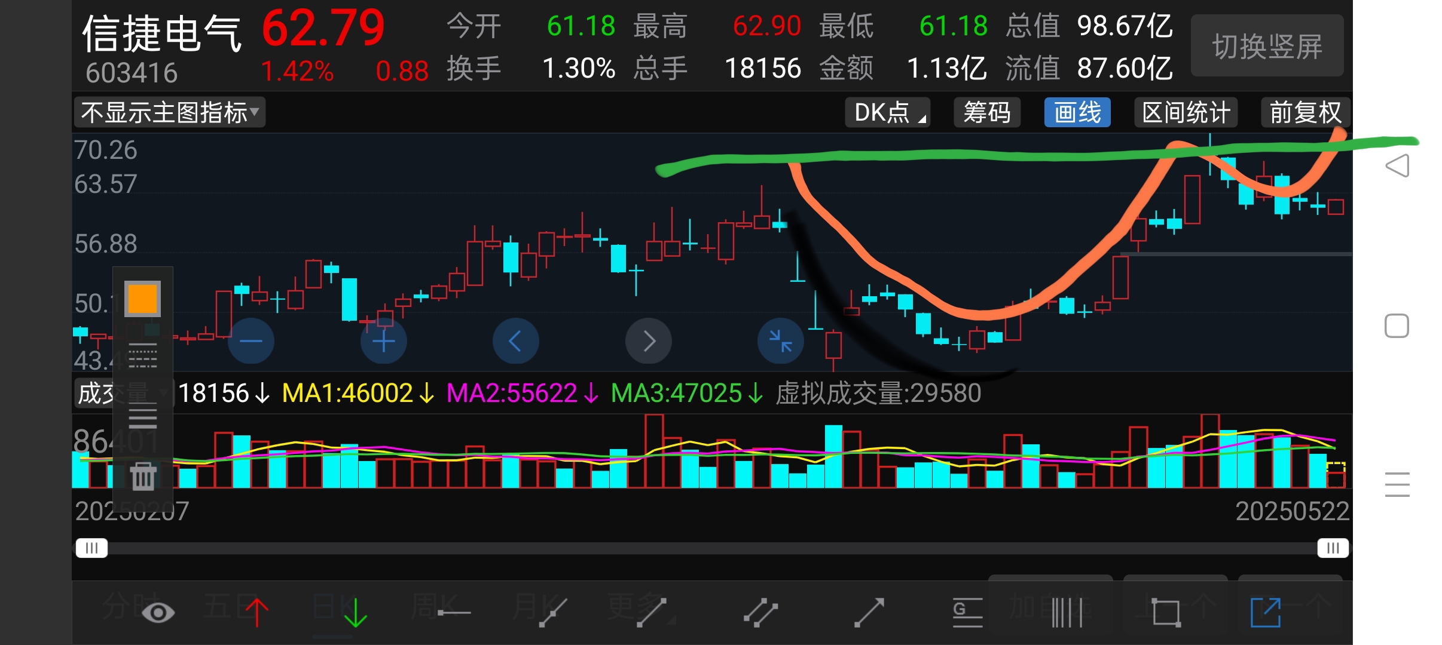Grab the right range slider handle
1442x645 pixels.
pyautogui.click(x=1333, y=548)
